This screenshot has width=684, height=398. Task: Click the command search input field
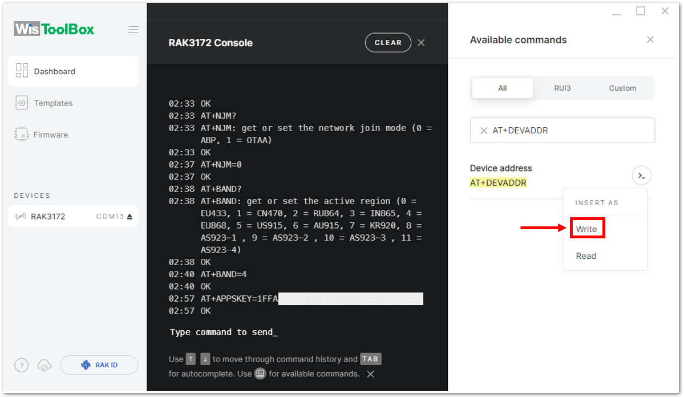(562, 131)
